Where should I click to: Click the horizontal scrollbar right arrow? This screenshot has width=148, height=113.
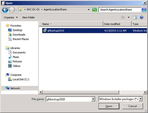(145, 92)
